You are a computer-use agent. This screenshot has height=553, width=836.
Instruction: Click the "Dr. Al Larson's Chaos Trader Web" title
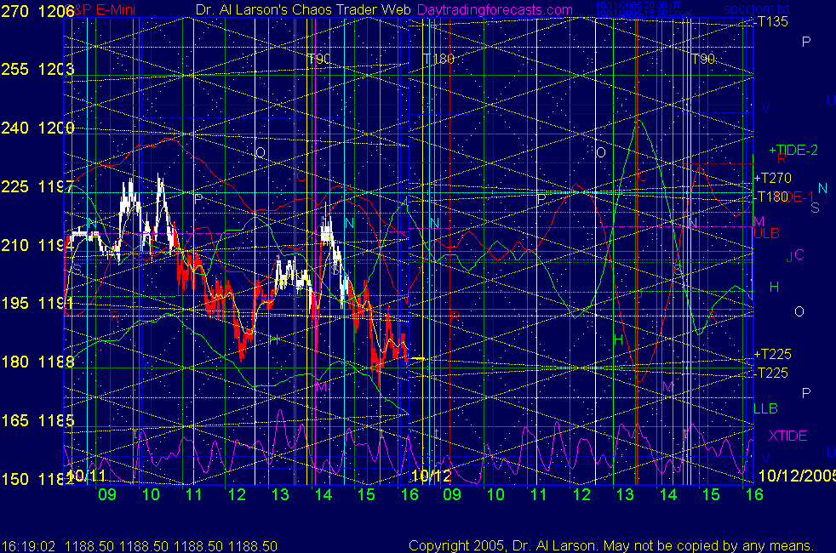click(303, 10)
